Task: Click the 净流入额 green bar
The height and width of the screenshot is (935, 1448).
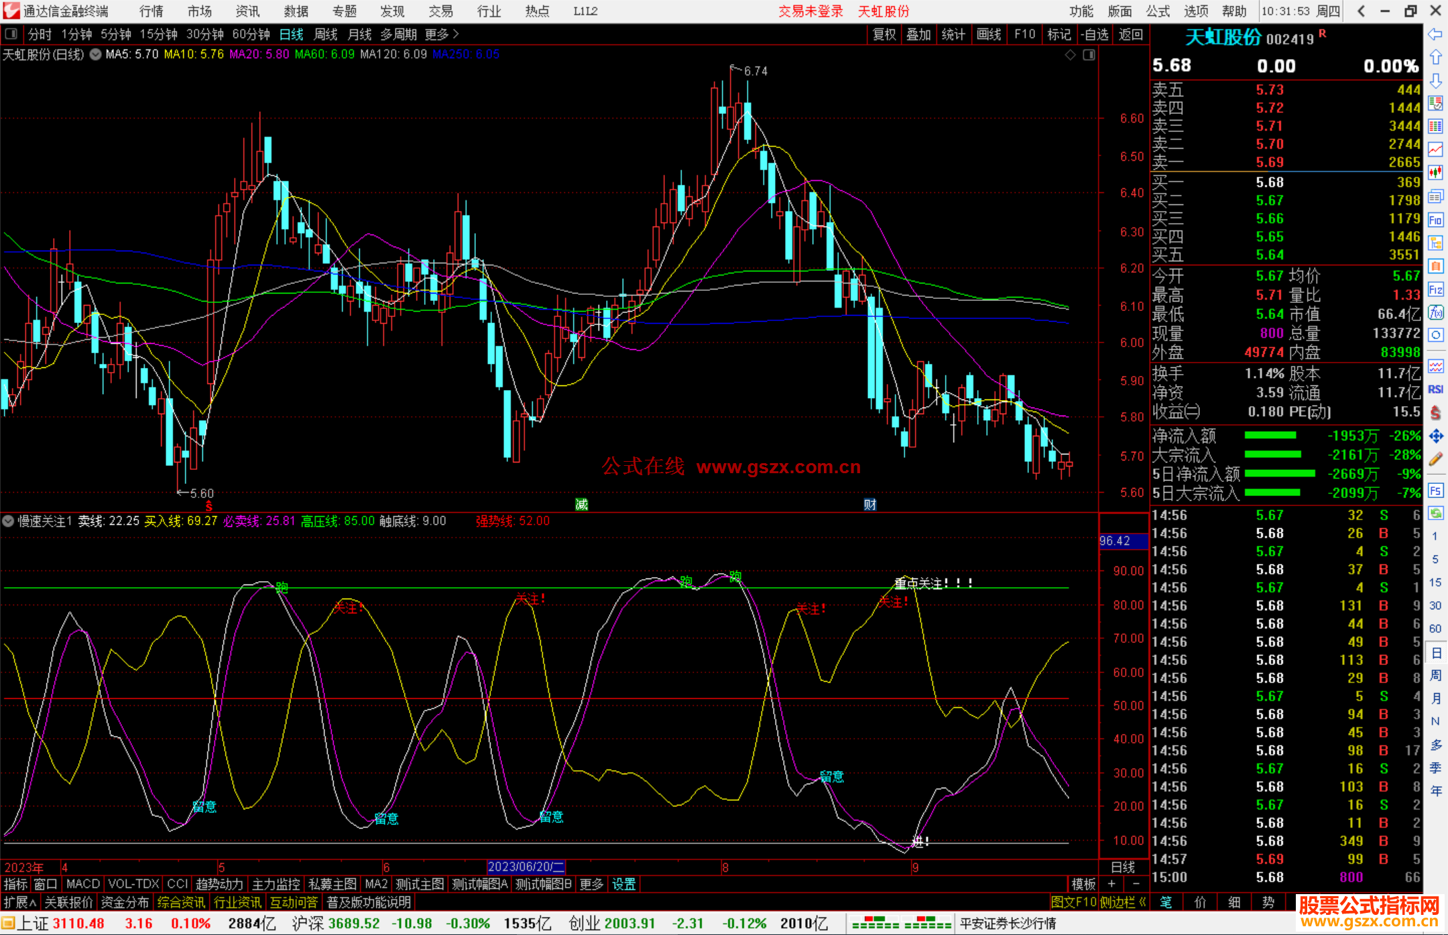Action: (1270, 436)
